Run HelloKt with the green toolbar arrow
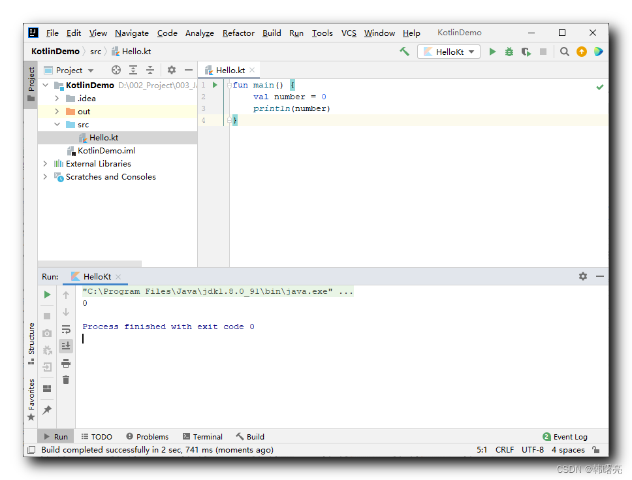Screen dimensions: 632x480 coord(492,52)
